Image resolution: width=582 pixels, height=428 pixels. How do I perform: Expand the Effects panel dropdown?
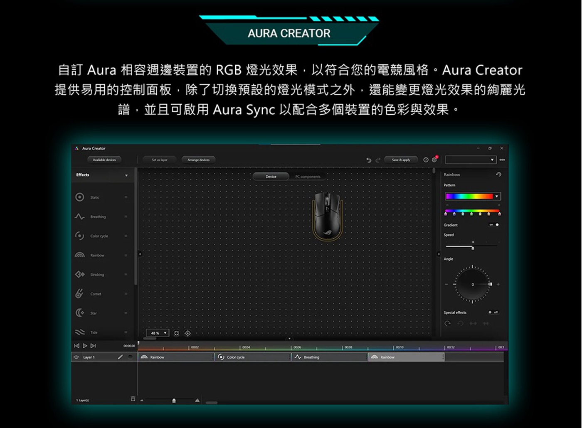126,175
